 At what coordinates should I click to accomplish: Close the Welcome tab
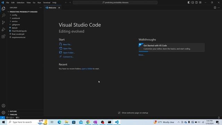coord(59,8)
